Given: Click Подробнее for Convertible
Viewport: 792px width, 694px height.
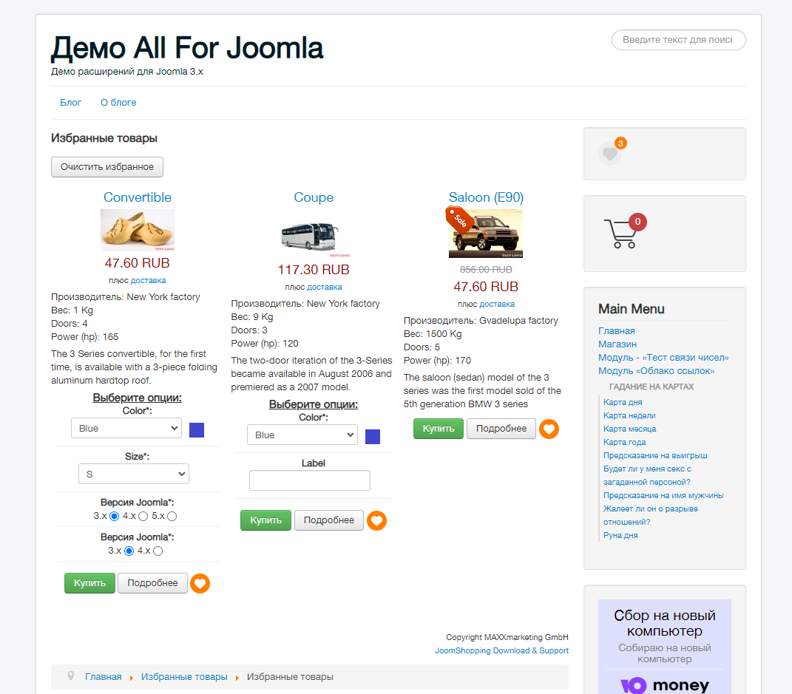Looking at the screenshot, I should coord(152,583).
